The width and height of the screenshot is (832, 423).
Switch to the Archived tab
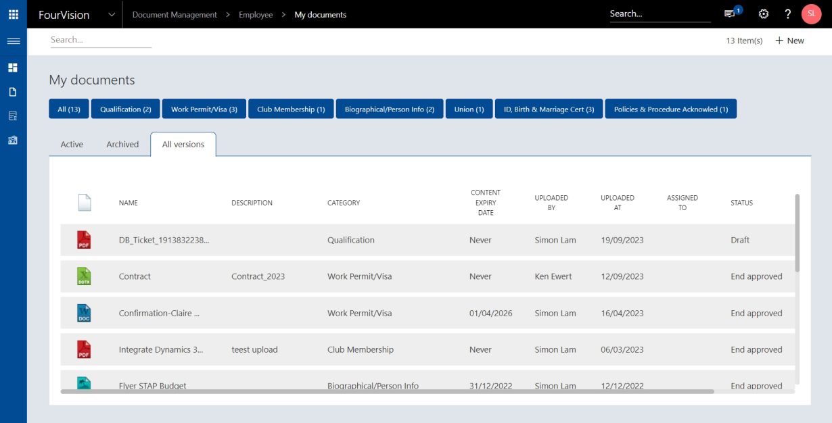pyautogui.click(x=122, y=144)
